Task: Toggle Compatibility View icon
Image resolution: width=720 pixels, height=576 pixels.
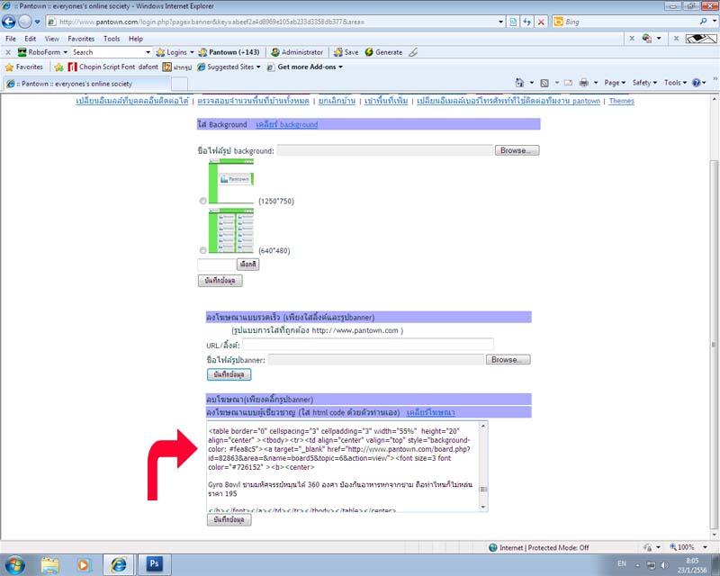Action: (x=513, y=22)
